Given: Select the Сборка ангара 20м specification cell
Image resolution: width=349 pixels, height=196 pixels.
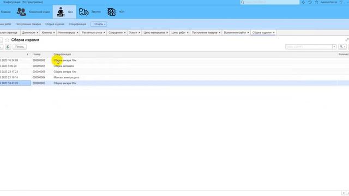Looking at the screenshot, I should pyautogui.click(x=65, y=83).
